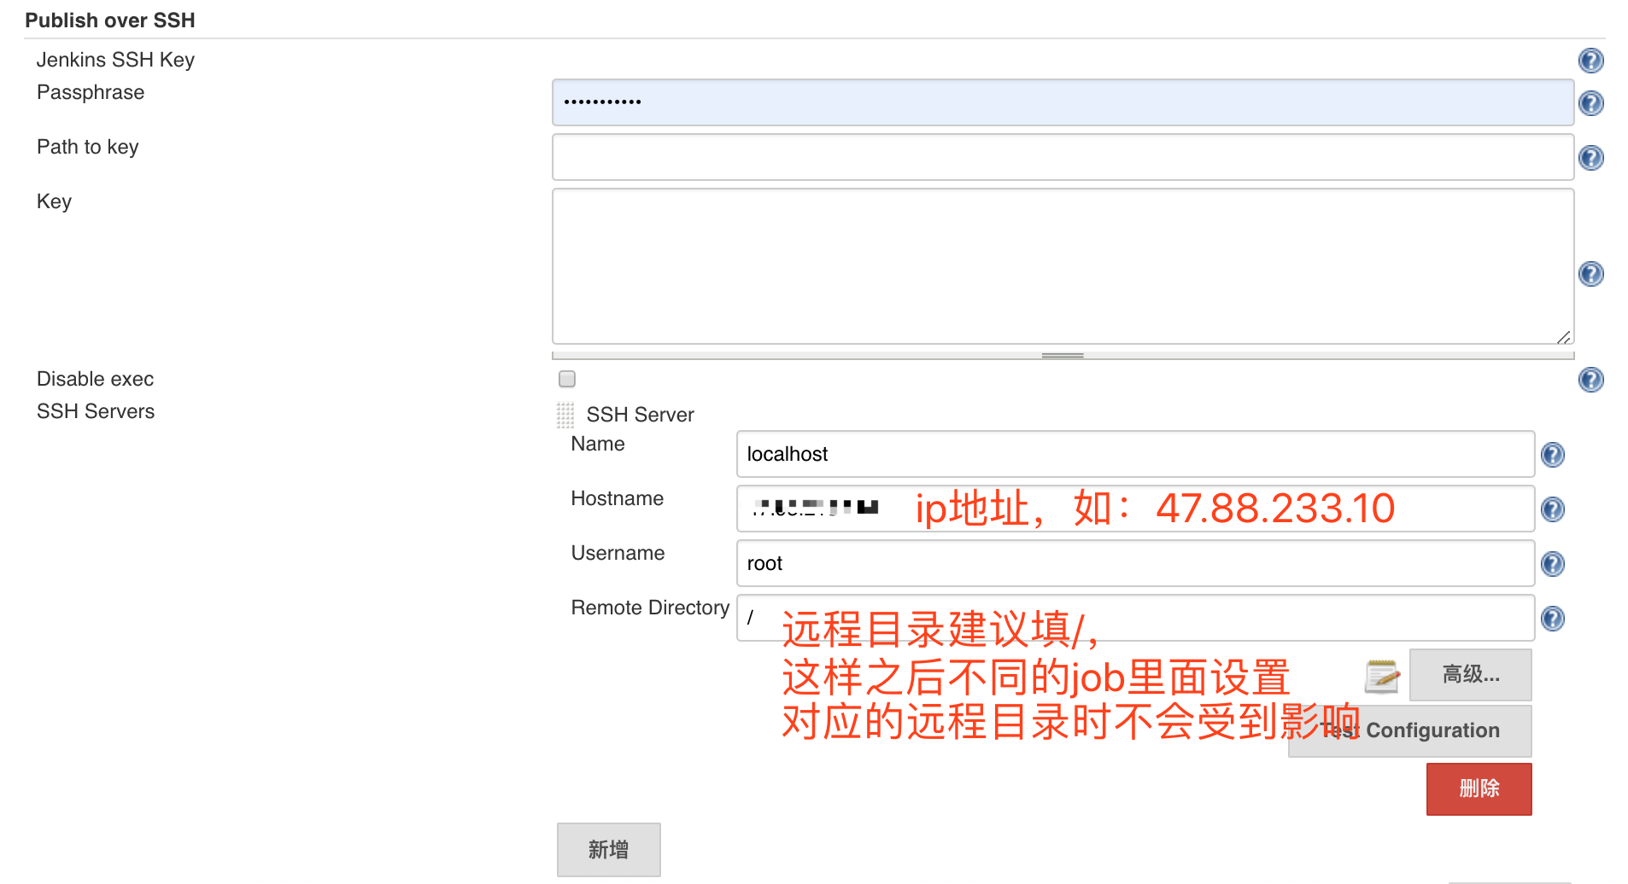Click the SSH Server section title
Image resolution: width=1628 pixels, height=884 pixels.
(x=641, y=415)
